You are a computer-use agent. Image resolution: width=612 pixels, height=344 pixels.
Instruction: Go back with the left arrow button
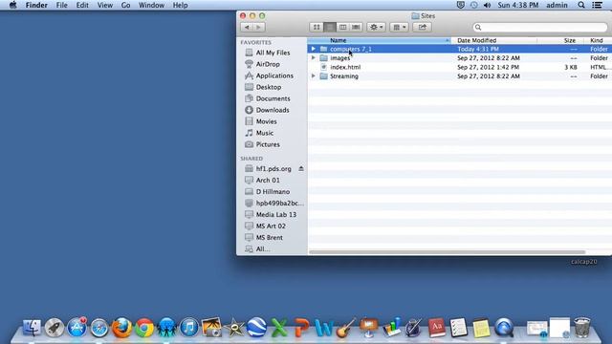pyautogui.click(x=247, y=27)
